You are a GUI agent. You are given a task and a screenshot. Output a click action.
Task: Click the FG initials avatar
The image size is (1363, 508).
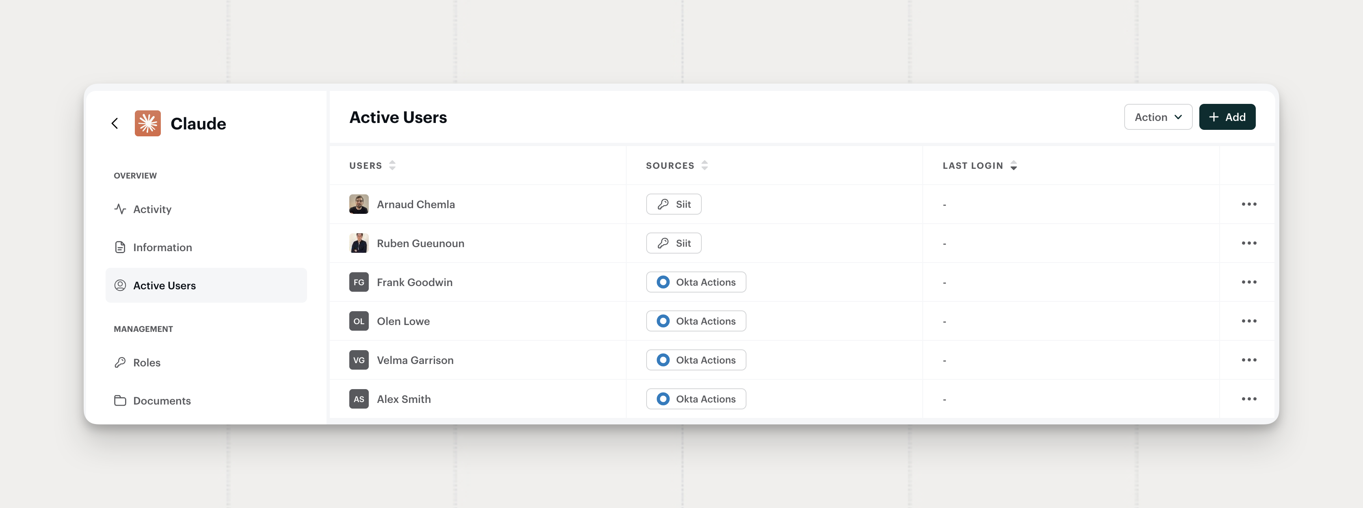[x=359, y=282]
